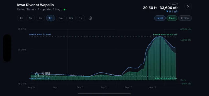Switch to the 2w time range

point(40,18)
